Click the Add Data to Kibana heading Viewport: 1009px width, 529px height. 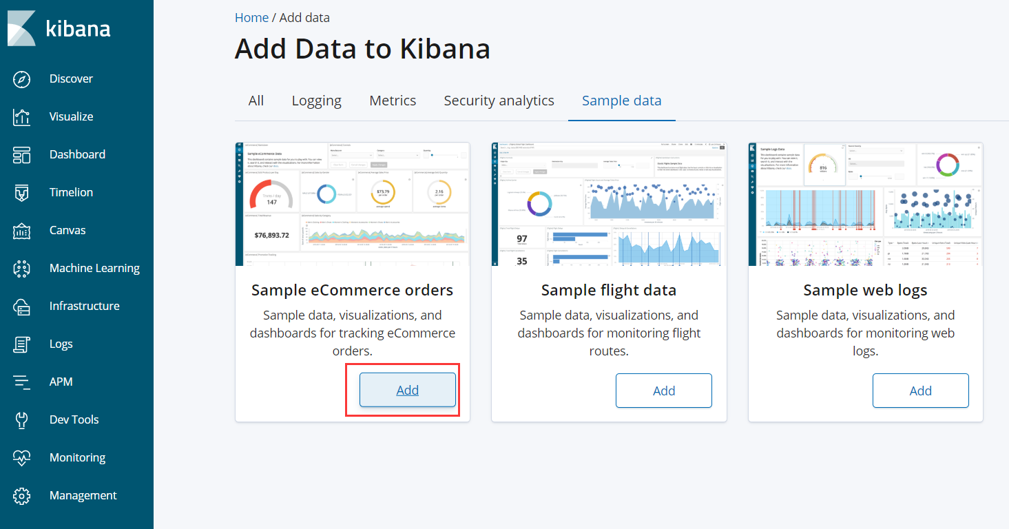point(362,49)
